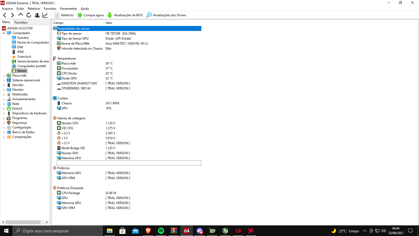Select the CPU Package row
Viewport: 419px width, 236px height.
[x=127, y=193]
